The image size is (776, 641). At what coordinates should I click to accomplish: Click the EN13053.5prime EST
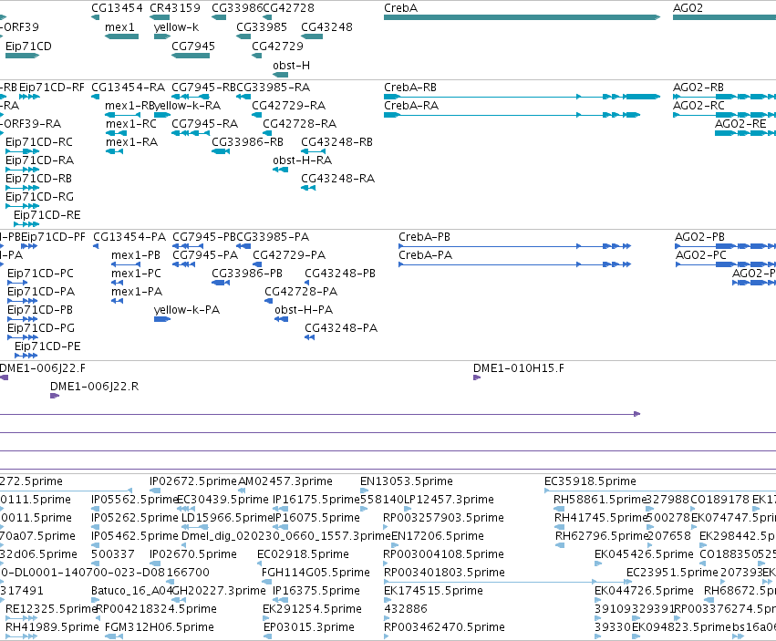[364, 491]
